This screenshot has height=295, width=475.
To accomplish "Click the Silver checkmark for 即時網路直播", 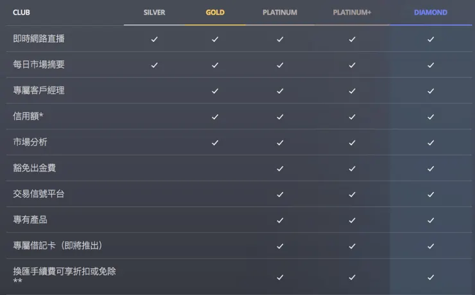I will (x=154, y=39).
